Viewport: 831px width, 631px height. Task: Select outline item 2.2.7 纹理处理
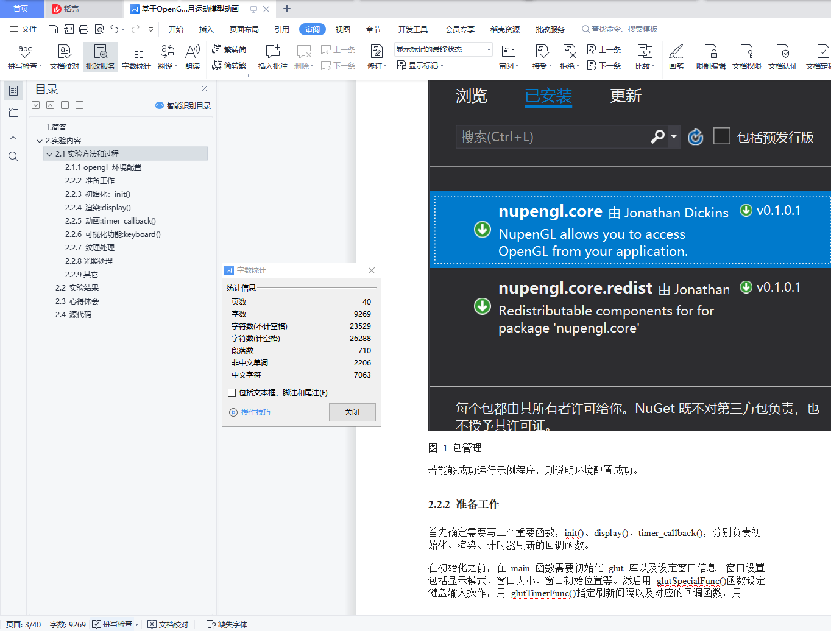coord(90,248)
